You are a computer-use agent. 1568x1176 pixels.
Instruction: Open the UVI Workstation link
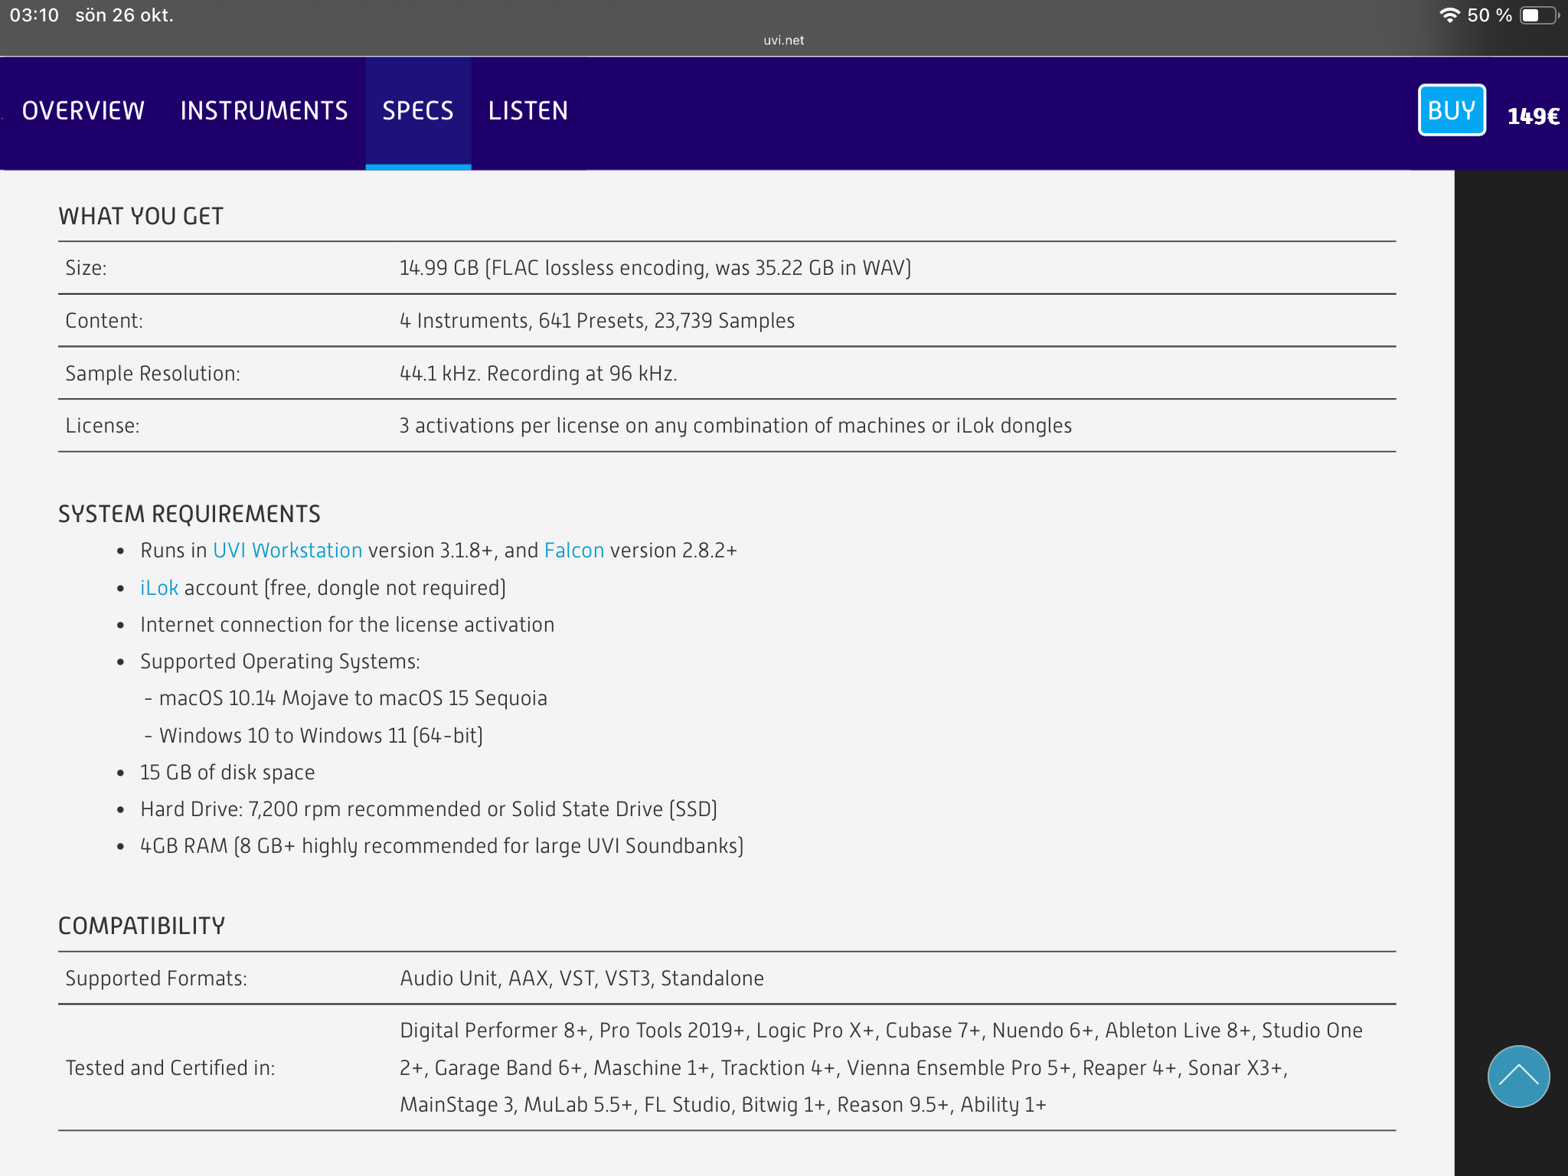287,550
